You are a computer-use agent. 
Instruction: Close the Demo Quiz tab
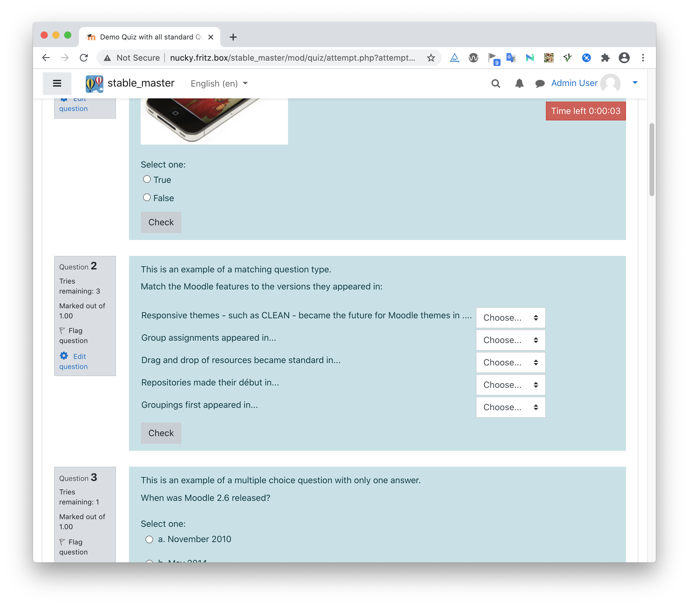[211, 37]
